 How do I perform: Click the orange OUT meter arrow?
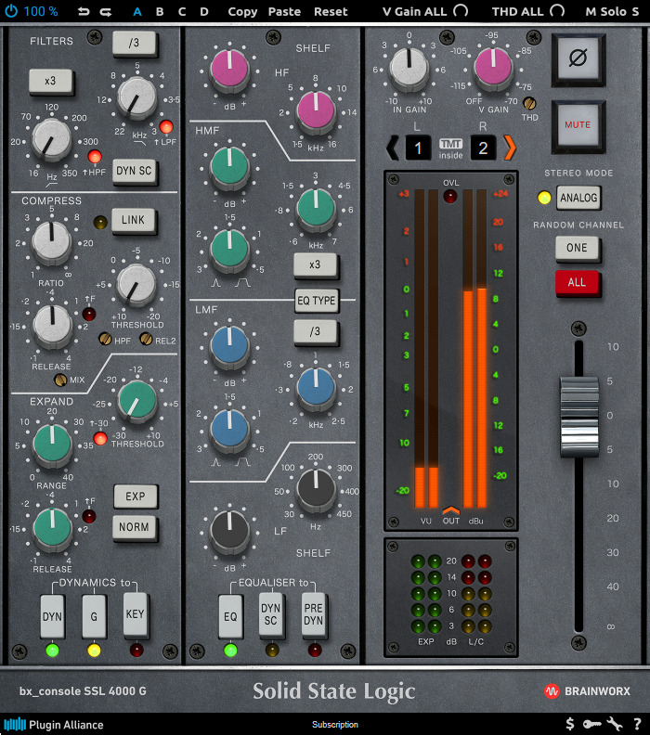coord(450,510)
